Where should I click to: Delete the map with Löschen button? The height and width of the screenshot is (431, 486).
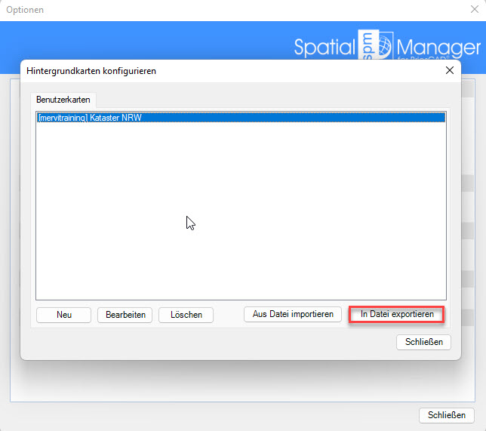click(186, 315)
